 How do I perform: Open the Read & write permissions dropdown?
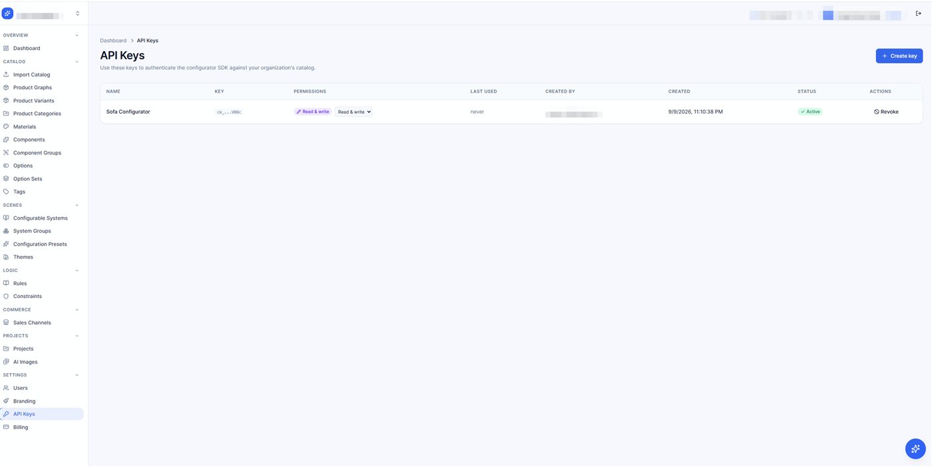pos(353,112)
